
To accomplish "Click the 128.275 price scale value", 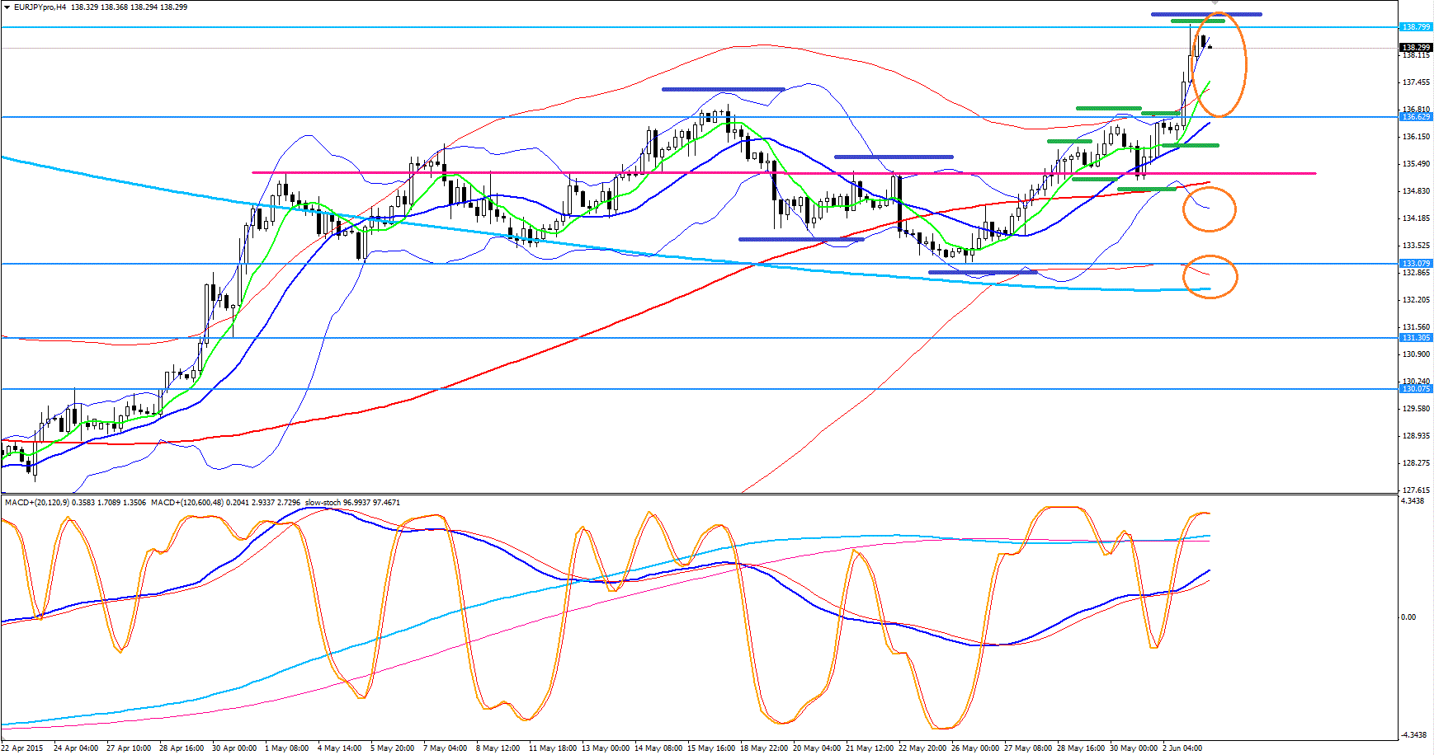I will coord(1416,463).
